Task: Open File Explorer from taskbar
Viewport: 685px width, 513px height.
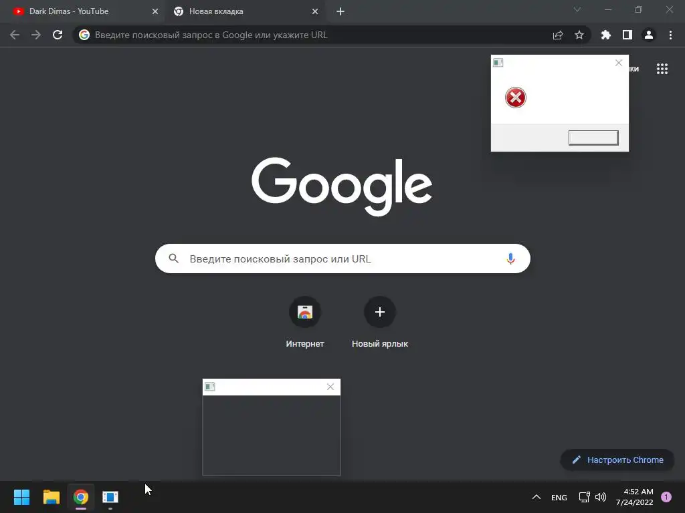Action: coord(51,497)
